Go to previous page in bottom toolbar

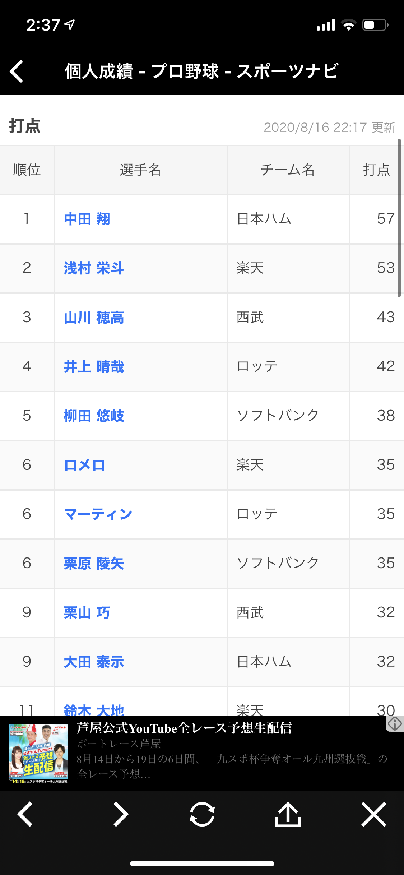pos(25,814)
